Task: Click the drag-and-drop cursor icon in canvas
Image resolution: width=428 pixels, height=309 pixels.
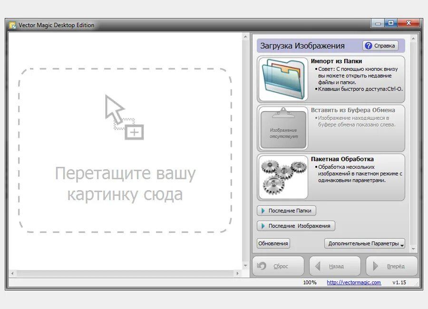Action: (124, 117)
